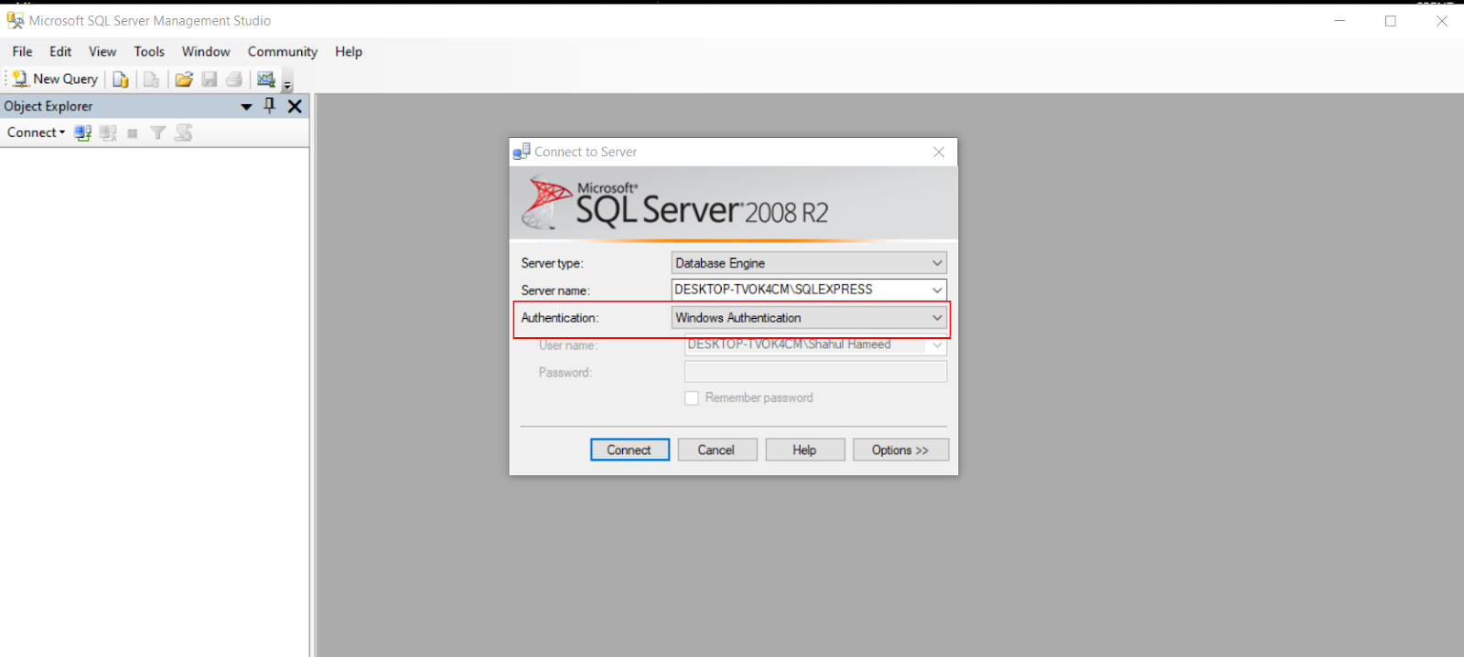Click the Options >> button

(x=900, y=450)
